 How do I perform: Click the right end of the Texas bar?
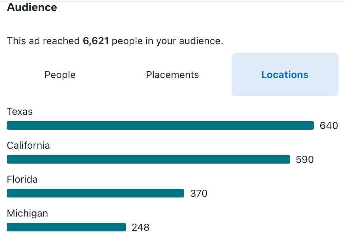pos(312,125)
